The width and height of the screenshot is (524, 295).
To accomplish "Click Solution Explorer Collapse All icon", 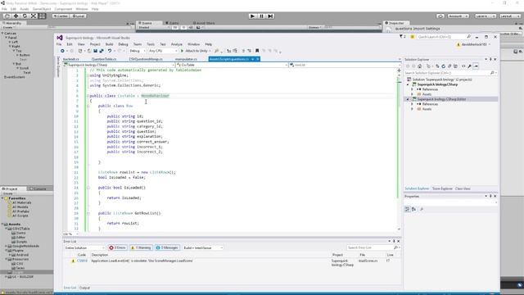I will click(449, 66).
